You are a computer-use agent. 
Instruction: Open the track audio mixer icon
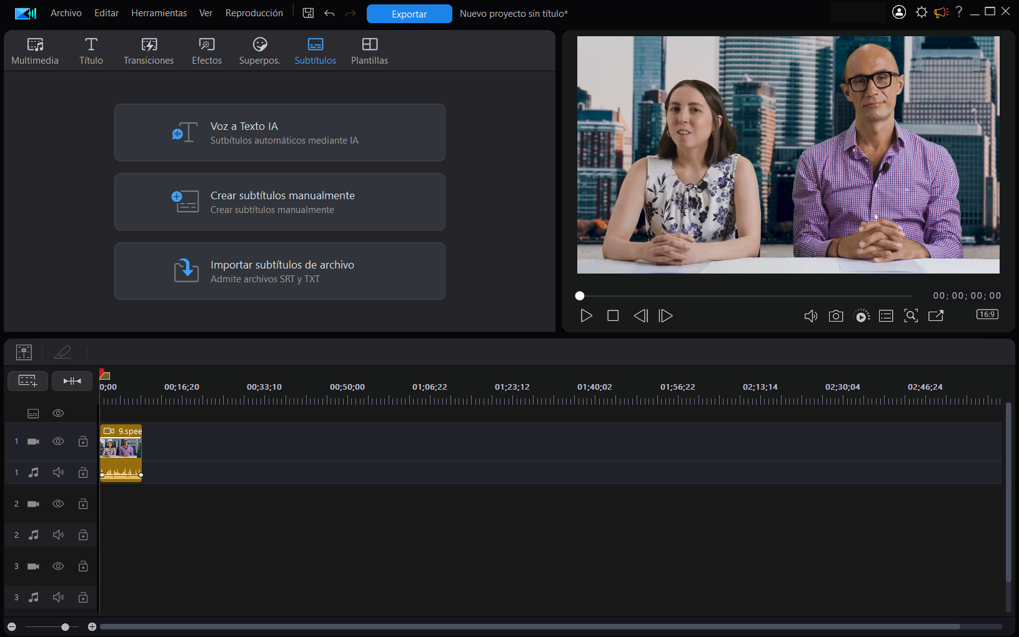point(24,352)
